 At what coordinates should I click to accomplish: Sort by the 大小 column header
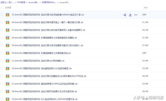tap(146, 8)
